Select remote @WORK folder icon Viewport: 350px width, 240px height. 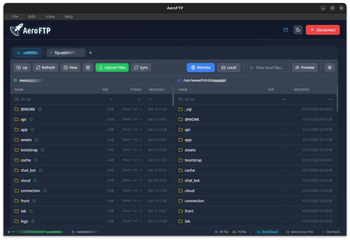click(17, 109)
